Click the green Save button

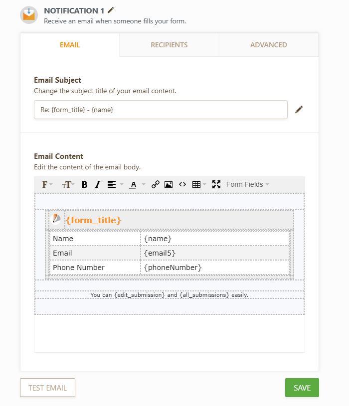pyautogui.click(x=302, y=388)
